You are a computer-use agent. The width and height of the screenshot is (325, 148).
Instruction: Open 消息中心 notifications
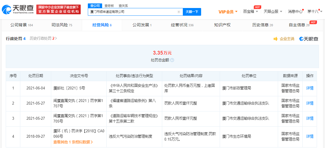(x=295, y=12)
